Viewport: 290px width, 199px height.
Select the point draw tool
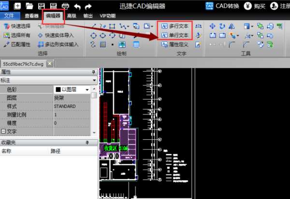tap(113, 45)
